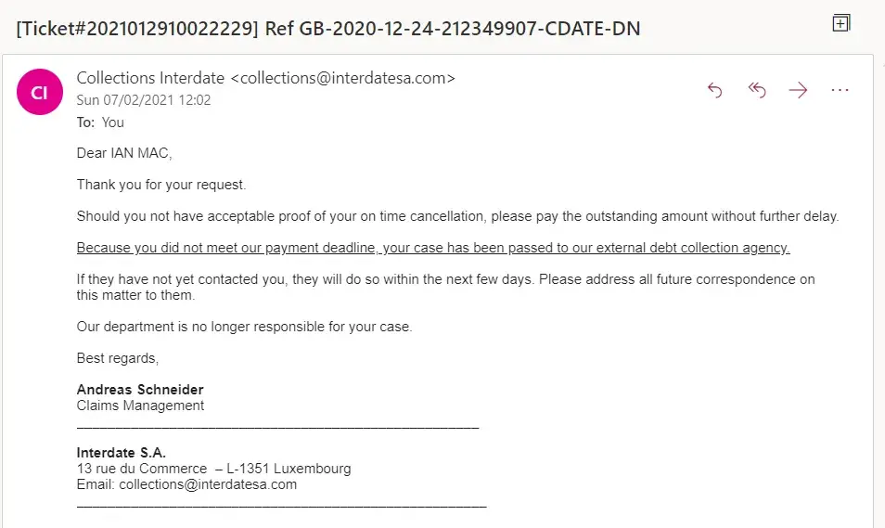Click the bold Interdate S.A. company name
Screen dimensions: 885x528
click(x=121, y=453)
